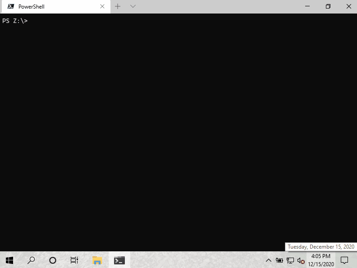Screen dimensions: 357x268
Task: Restore down the terminal window
Action: [328, 6]
